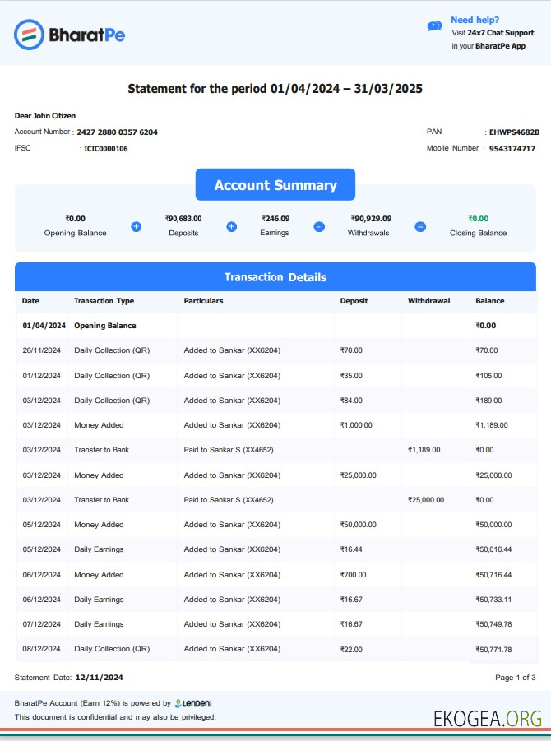The image size is (551, 741).
Task: Click the Withdrawal column header
Action: tap(428, 301)
